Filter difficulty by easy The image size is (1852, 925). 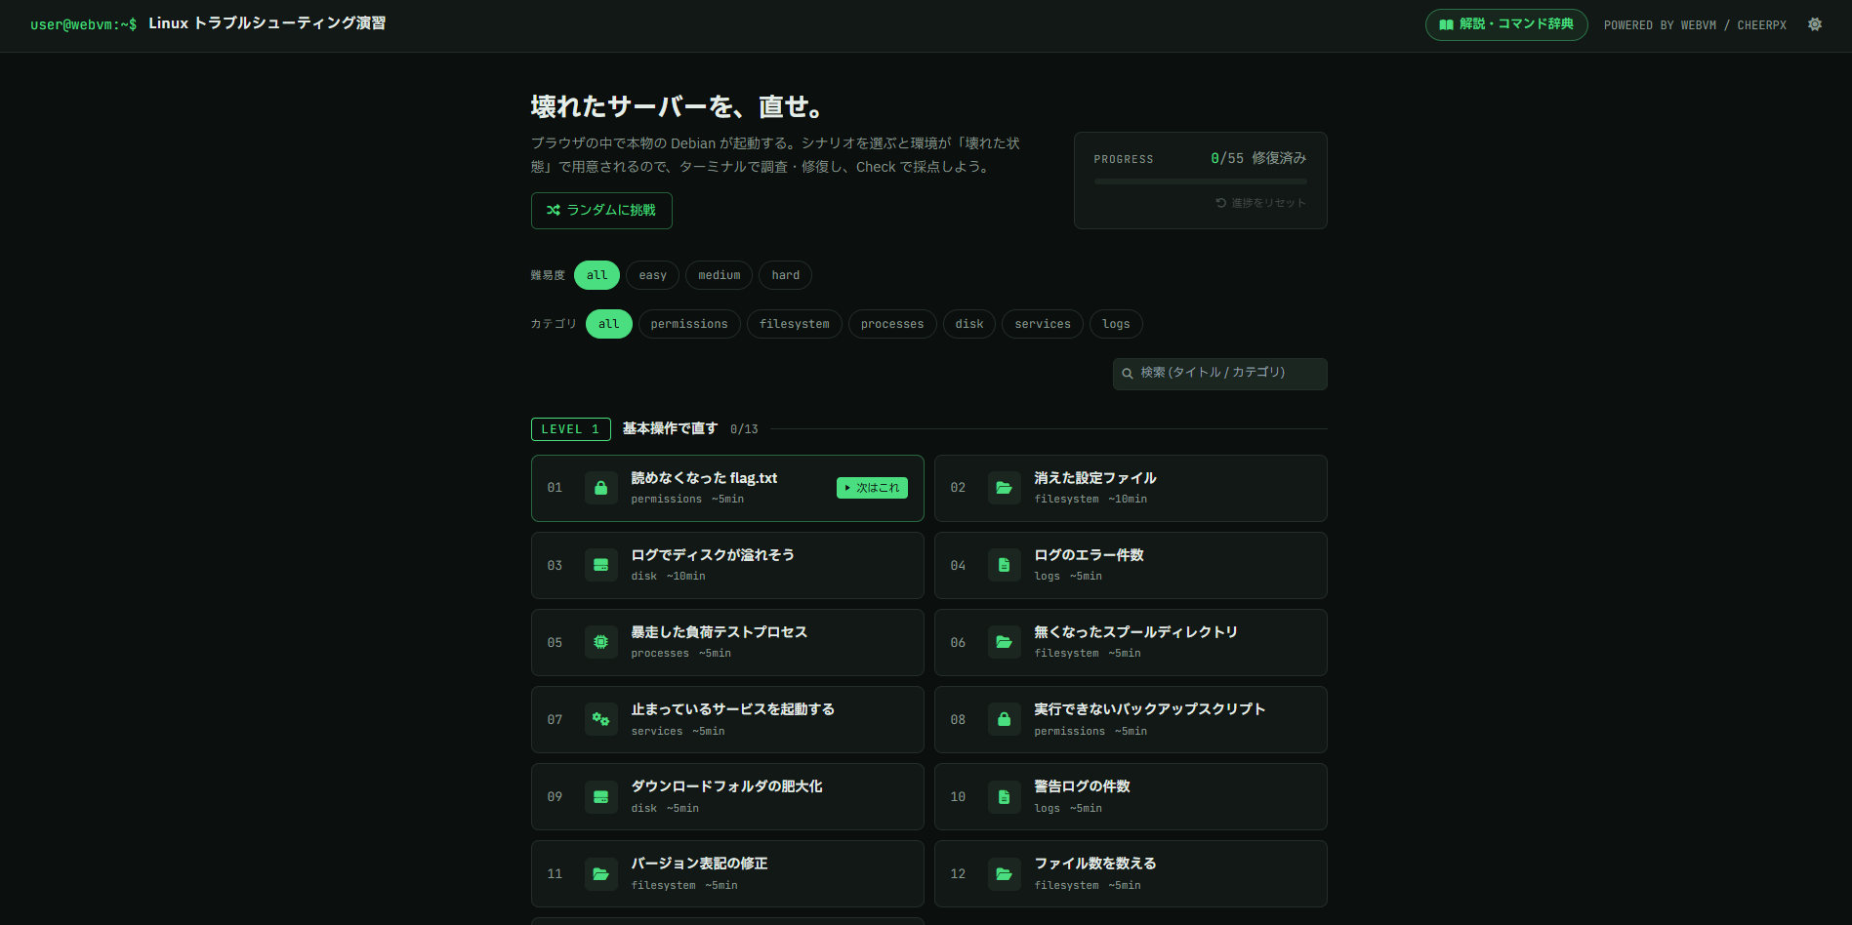click(x=652, y=275)
